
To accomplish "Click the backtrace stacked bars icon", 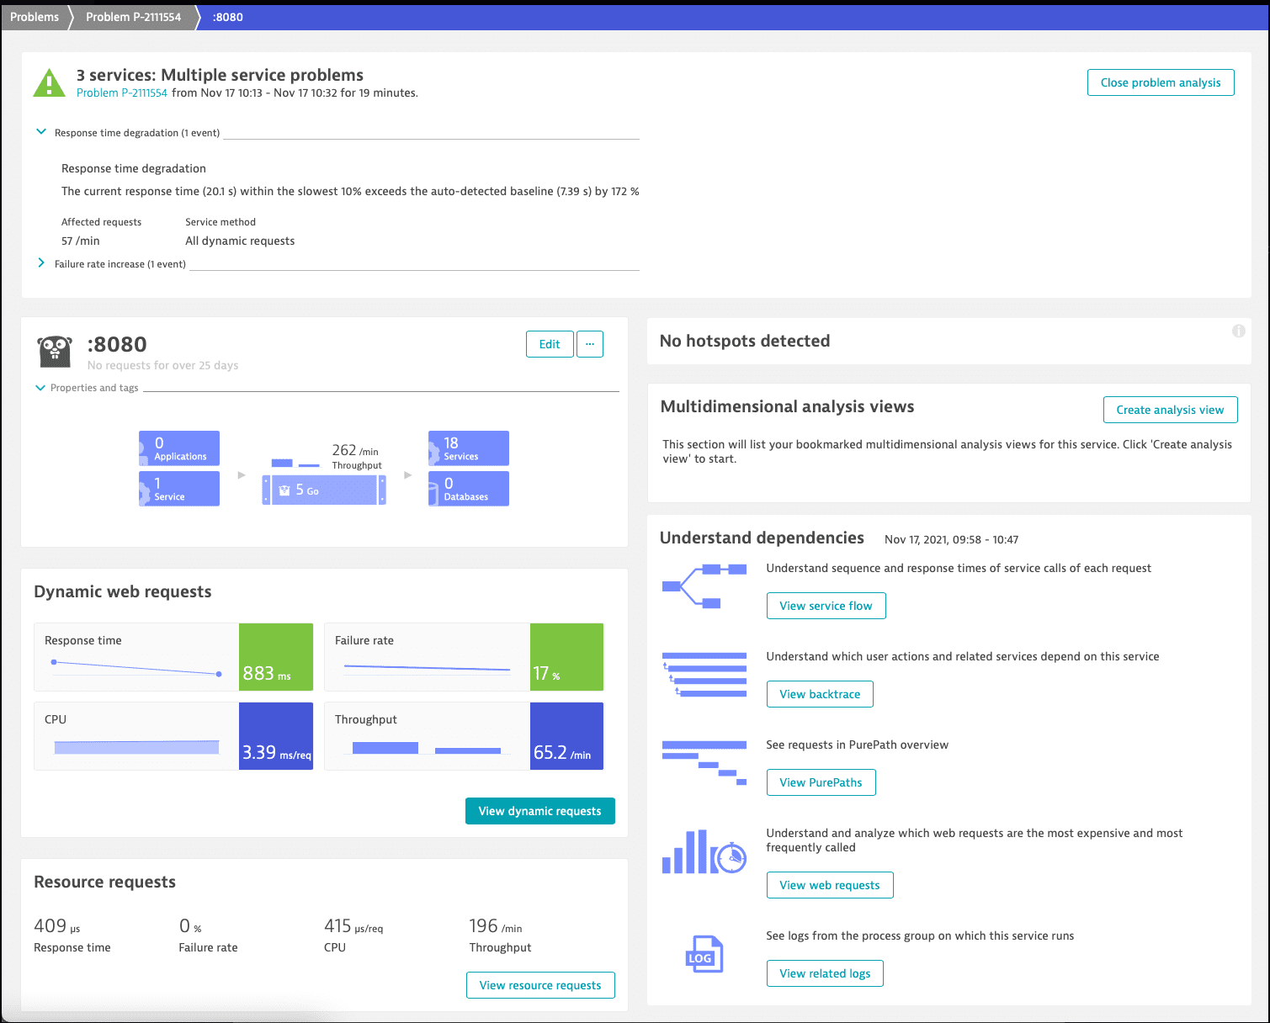I will tap(704, 675).
